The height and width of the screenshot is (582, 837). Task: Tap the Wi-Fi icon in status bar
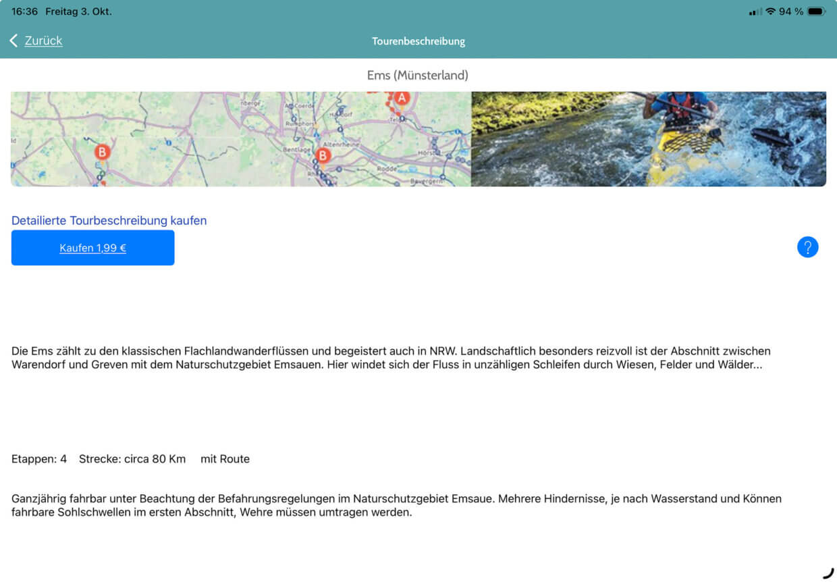tap(769, 11)
